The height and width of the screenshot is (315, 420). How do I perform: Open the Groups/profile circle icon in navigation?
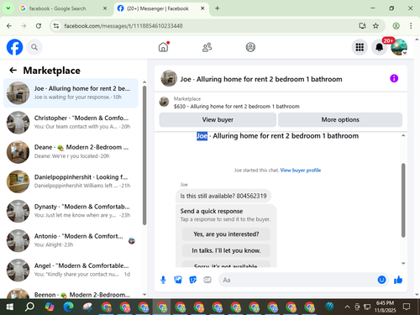250,47
